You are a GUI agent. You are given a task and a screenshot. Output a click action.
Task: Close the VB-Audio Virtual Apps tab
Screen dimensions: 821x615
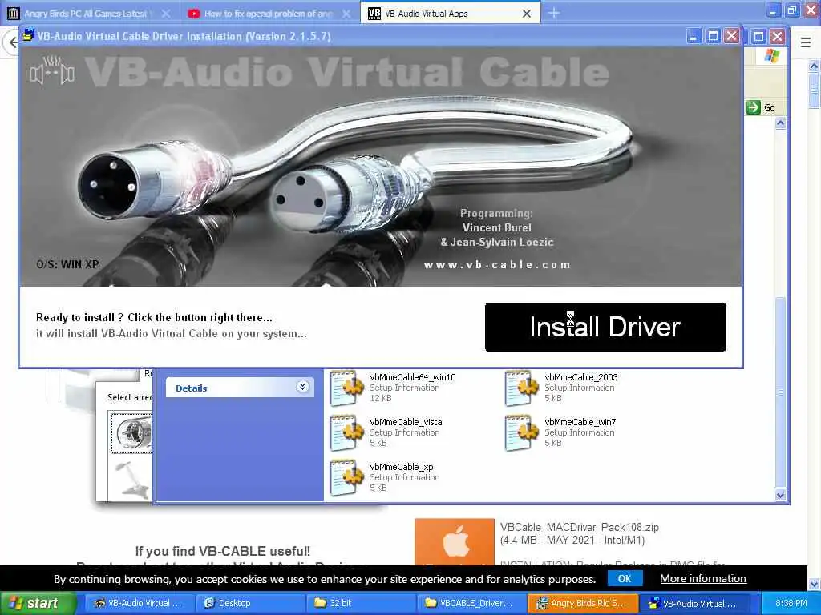(527, 14)
